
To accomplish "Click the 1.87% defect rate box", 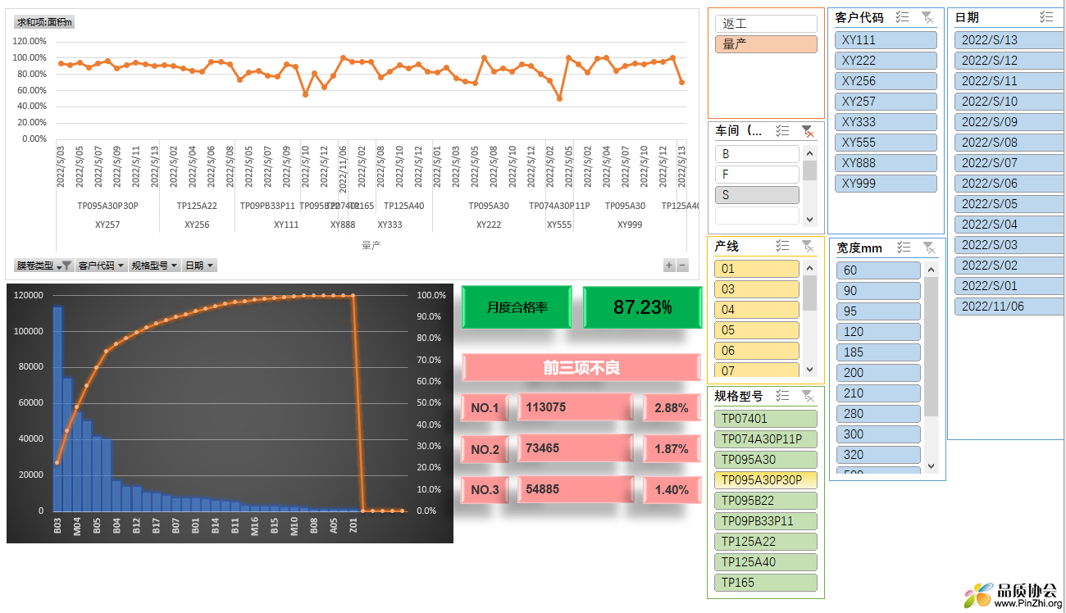I will [x=672, y=449].
